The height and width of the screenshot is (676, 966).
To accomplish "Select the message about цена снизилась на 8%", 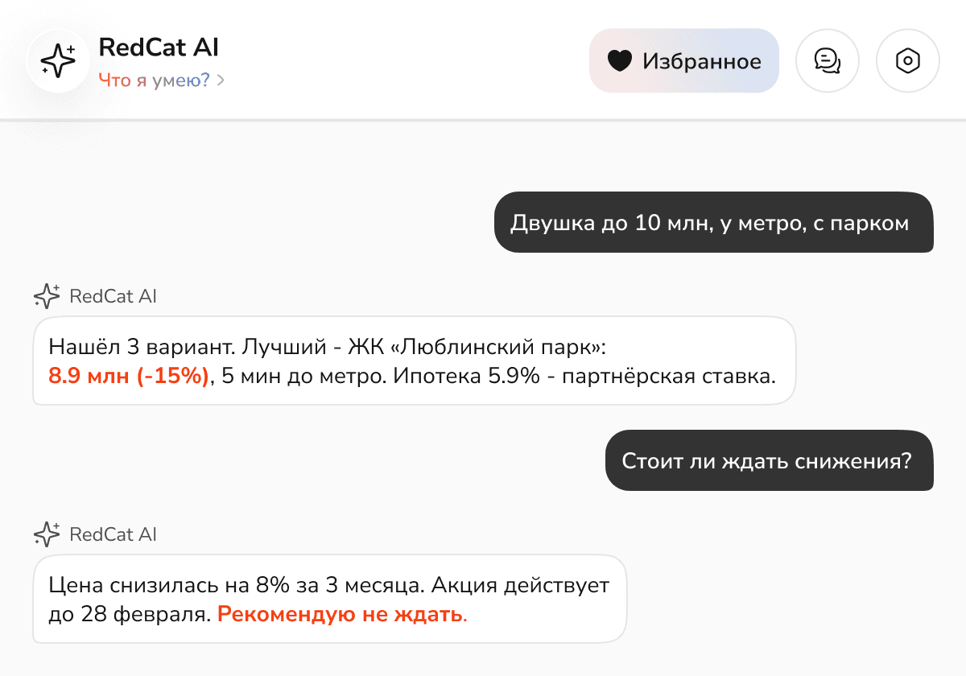I will point(330,598).
